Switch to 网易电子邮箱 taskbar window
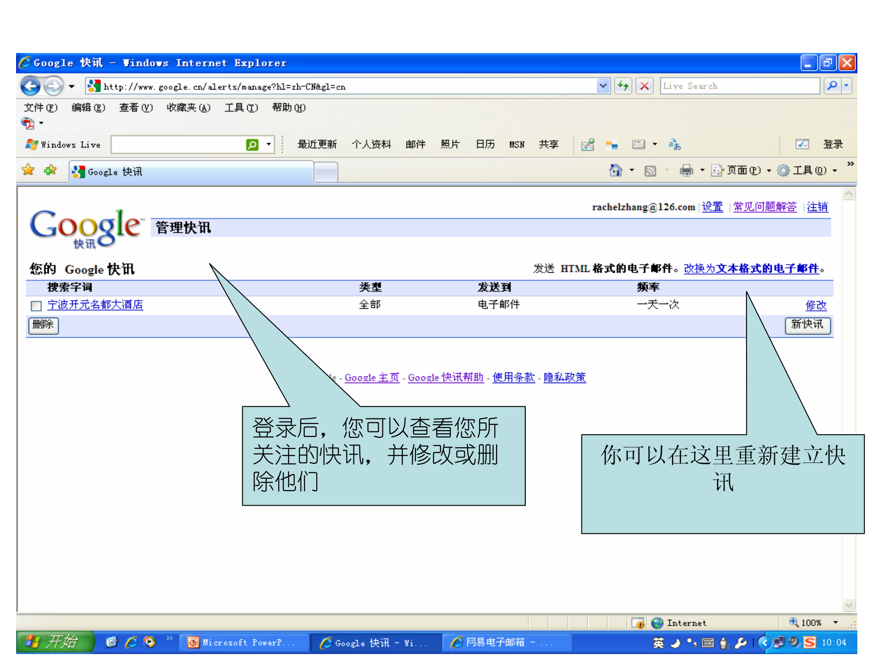 pyautogui.click(x=507, y=643)
